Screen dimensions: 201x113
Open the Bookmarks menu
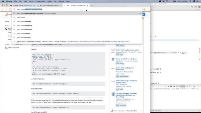click(x=41, y=1)
